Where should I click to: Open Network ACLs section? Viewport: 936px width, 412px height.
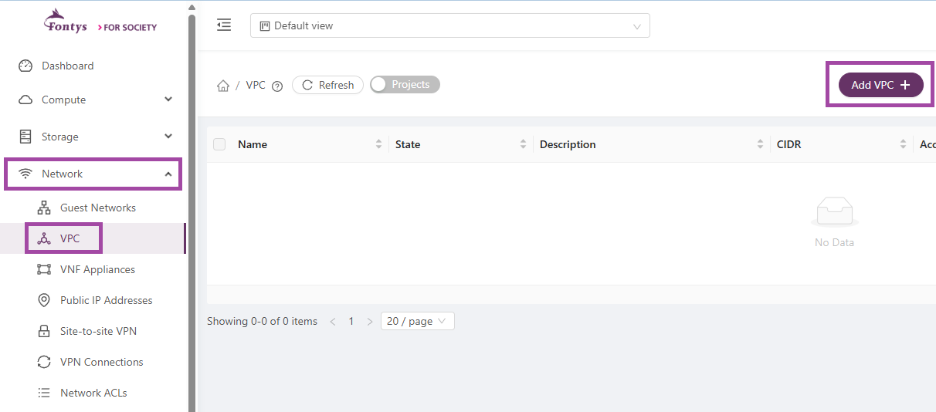[93, 393]
